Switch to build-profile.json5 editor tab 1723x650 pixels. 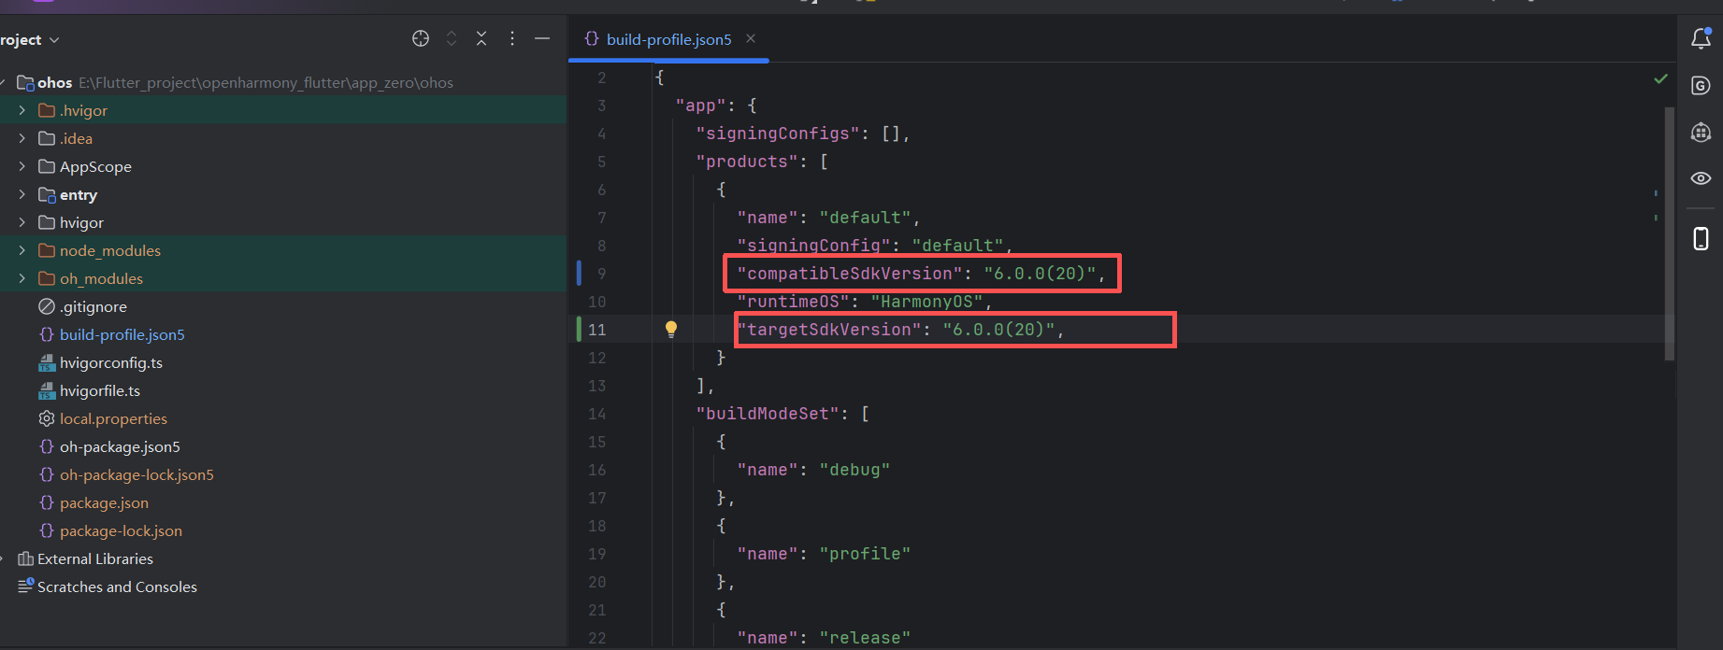[668, 39]
